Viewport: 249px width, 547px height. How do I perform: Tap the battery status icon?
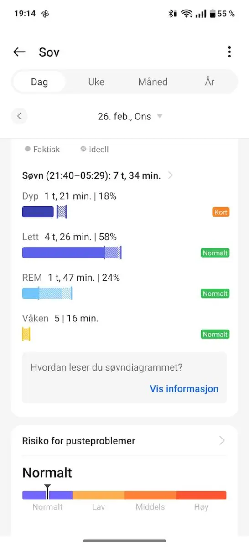pos(212,14)
